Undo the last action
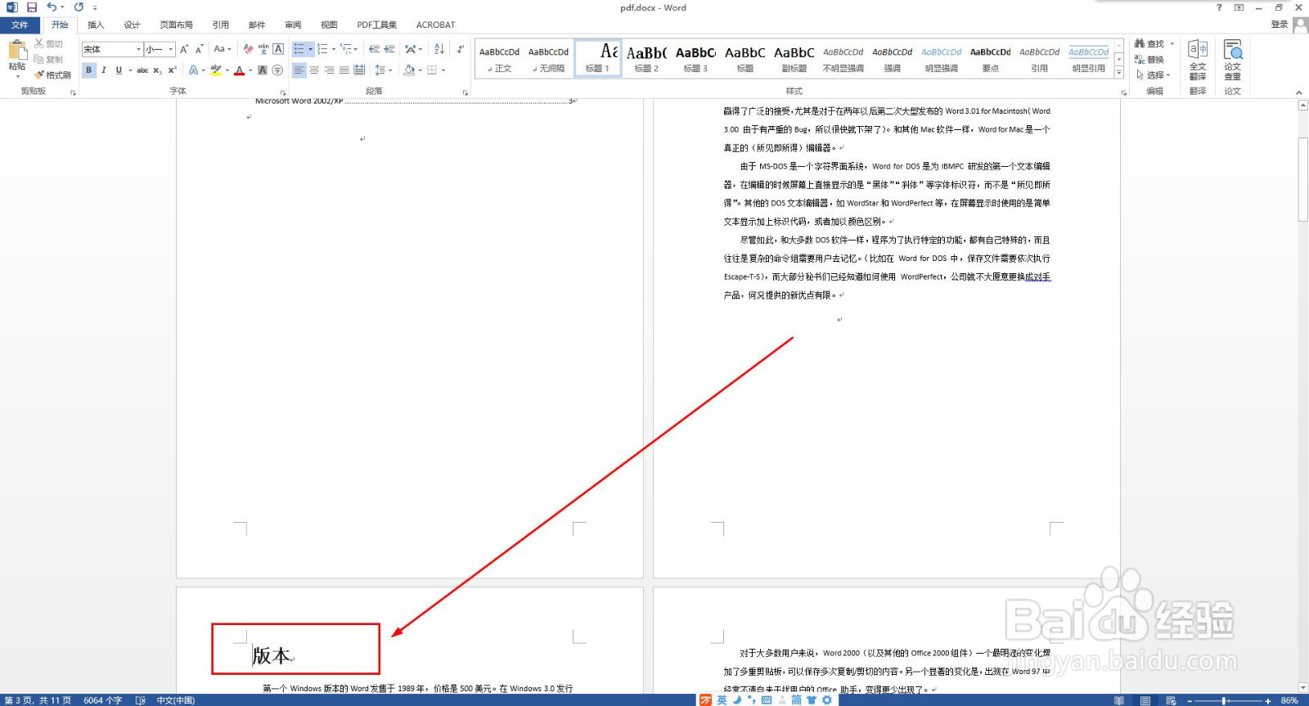The height and width of the screenshot is (706, 1309). [51, 7]
